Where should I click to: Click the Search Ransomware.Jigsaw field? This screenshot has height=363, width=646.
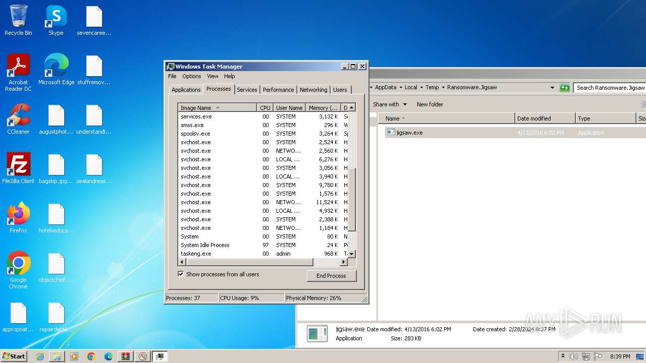[x=610, y=87]
